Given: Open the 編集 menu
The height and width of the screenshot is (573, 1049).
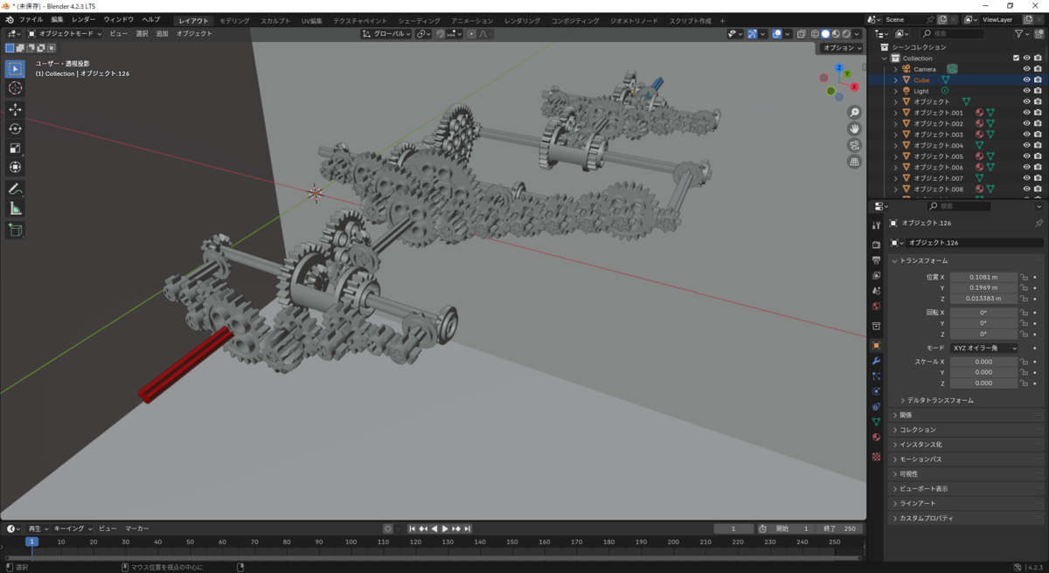Looking at the screenshot, I should coord(57,19).
